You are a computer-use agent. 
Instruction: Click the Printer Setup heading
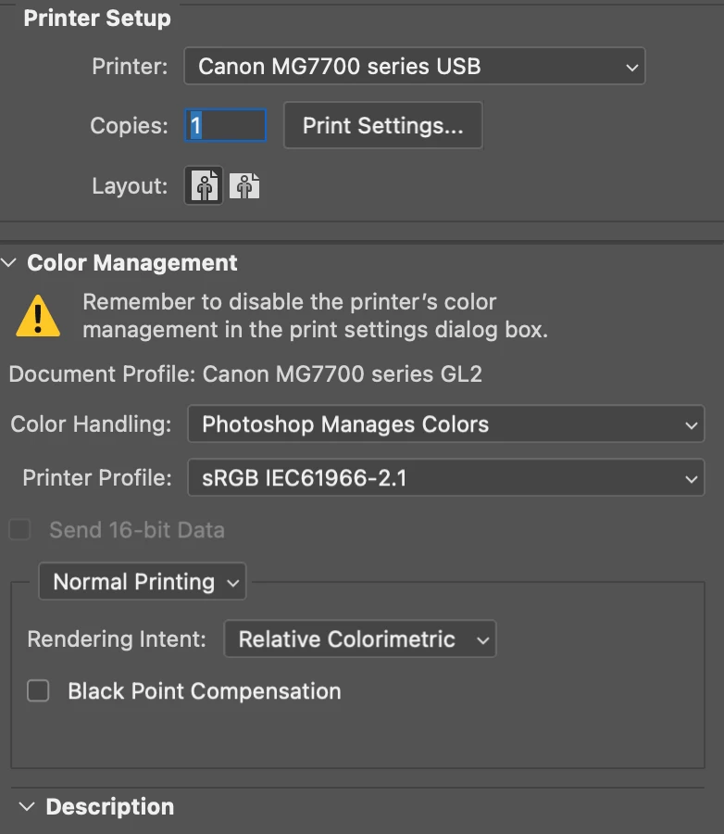click(x=97, y=19)
